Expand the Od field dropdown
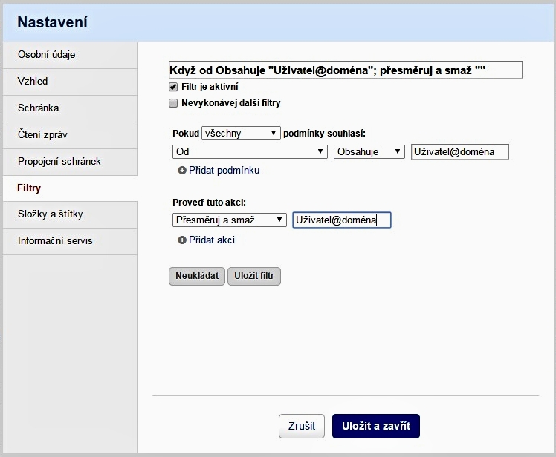The height and width of the screenshot is (457, 556). pos(250,151)
